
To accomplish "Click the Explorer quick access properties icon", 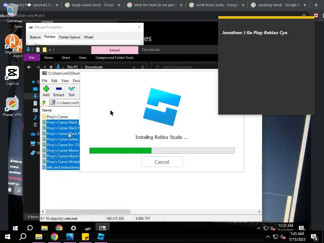I will [38, 50].
